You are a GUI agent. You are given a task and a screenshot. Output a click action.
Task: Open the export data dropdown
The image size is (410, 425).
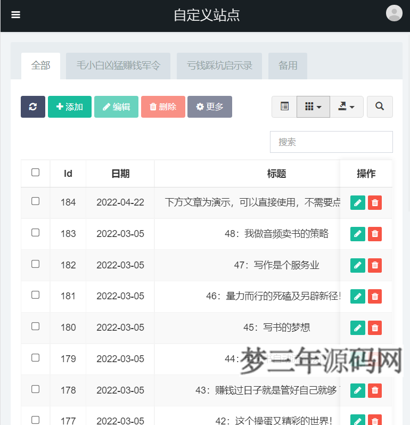point(347,107)
